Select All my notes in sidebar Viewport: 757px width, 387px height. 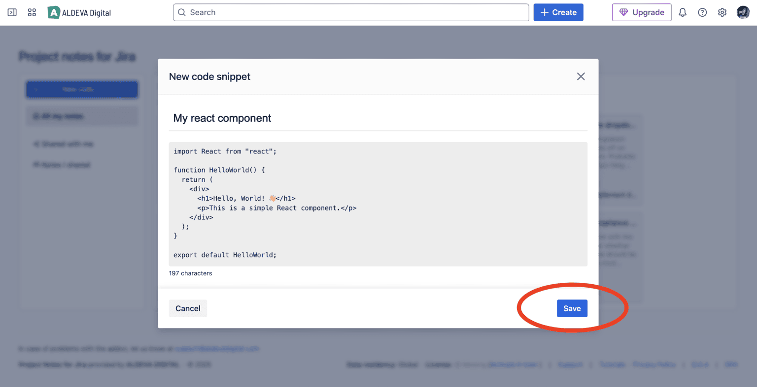[82, 116]
